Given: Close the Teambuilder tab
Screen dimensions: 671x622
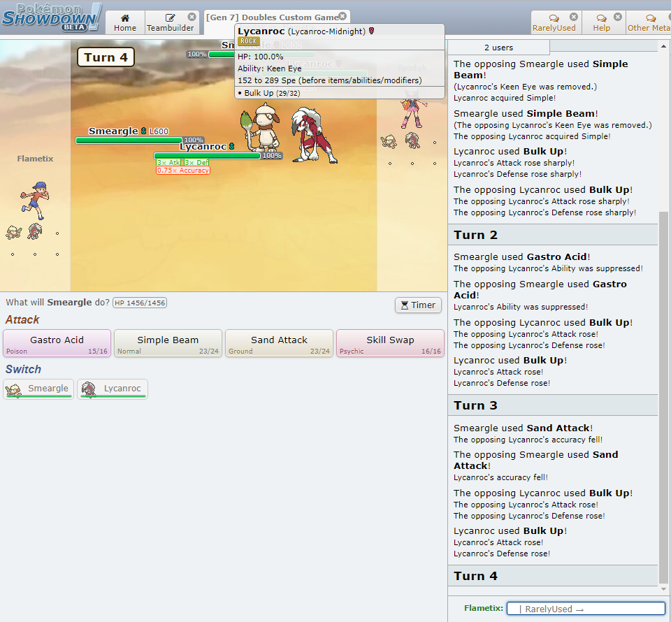Looking at the screenshot, I should (x=192, y=17).
